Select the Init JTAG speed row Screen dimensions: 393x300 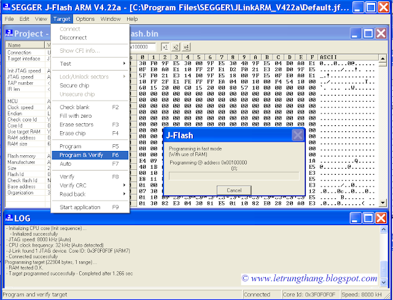coord(28,71)
